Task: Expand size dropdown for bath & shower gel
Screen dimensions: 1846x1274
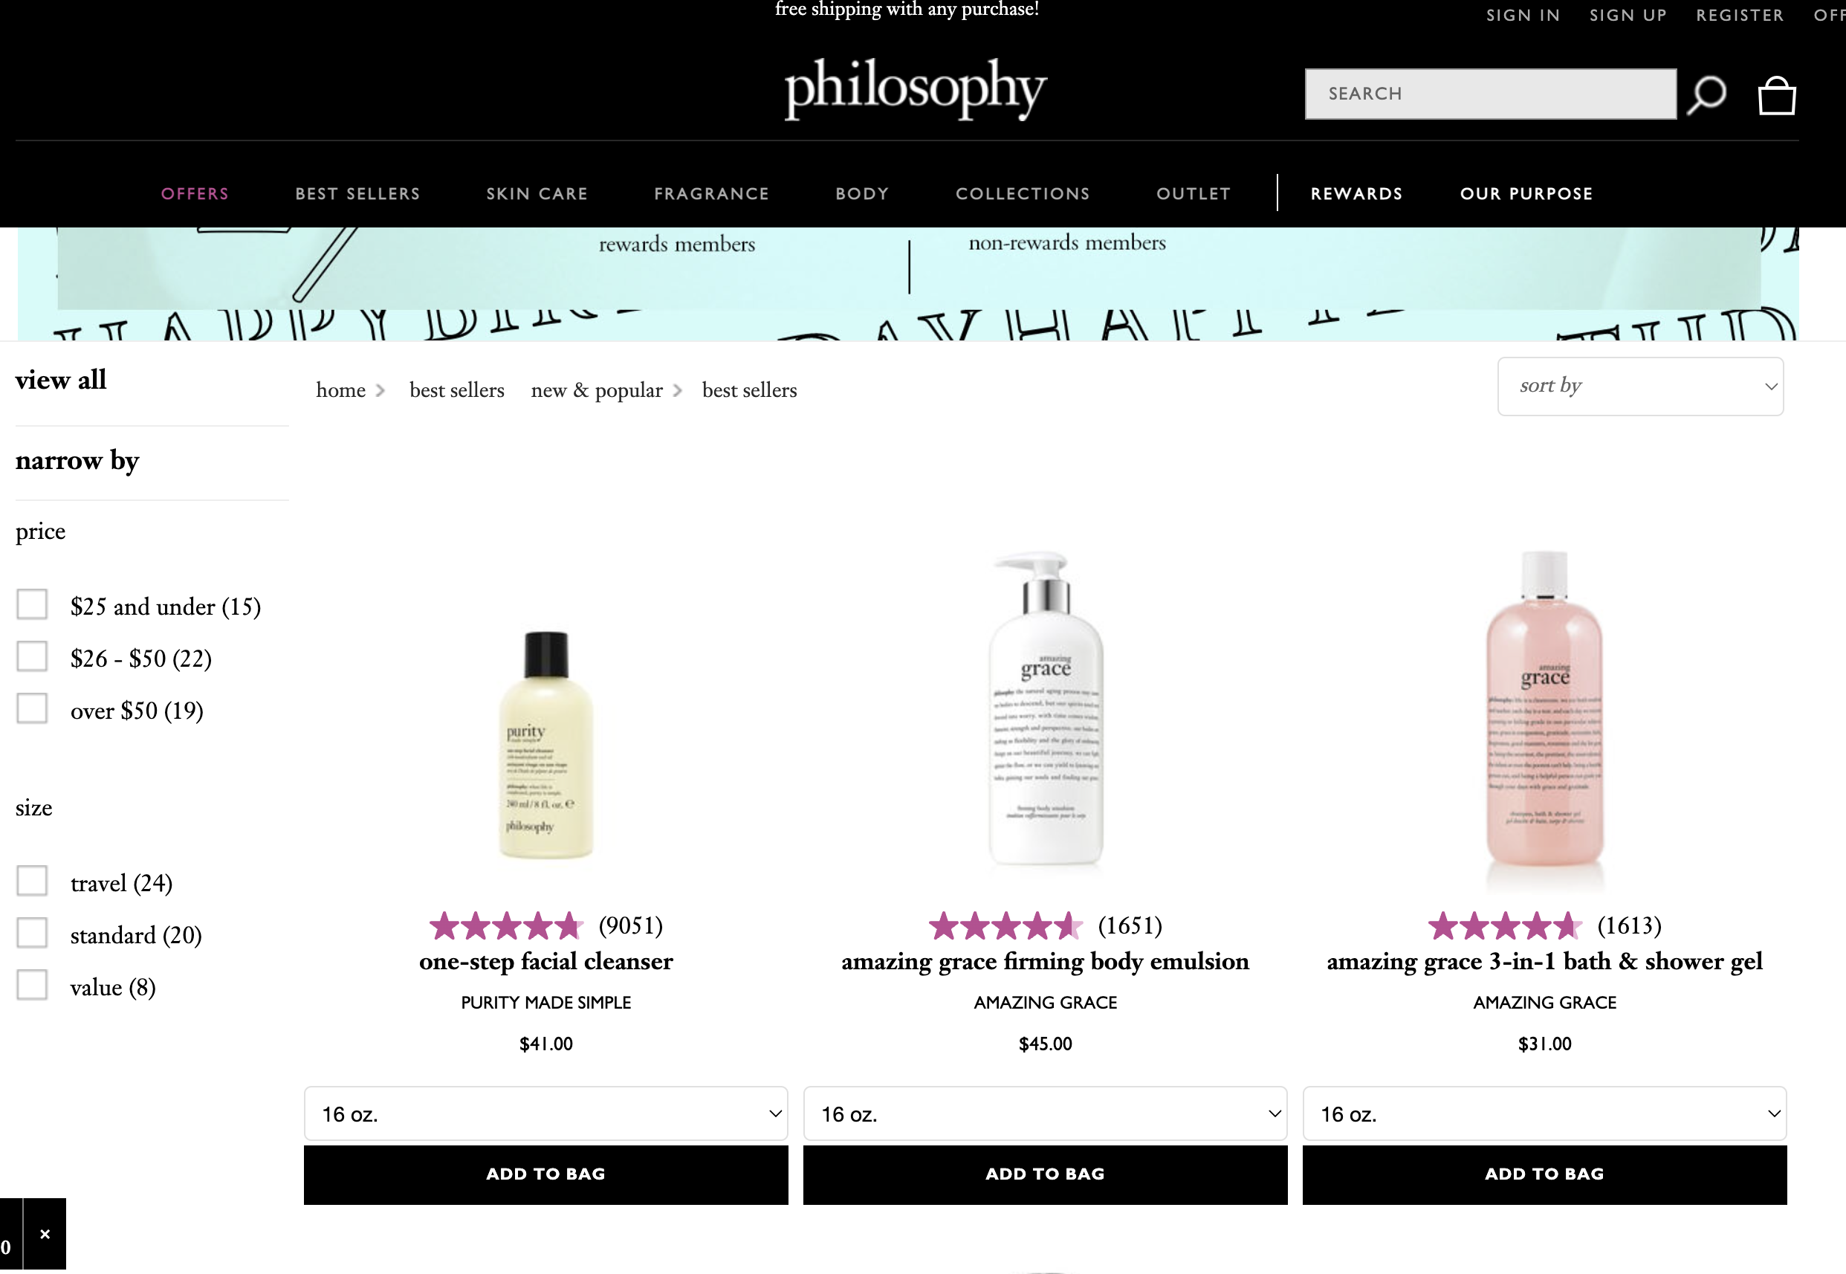Action: 1544,1113
